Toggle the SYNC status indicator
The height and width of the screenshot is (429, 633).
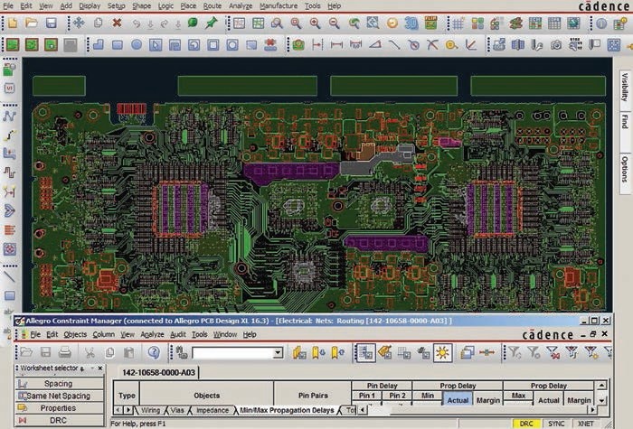click(556, 423)
